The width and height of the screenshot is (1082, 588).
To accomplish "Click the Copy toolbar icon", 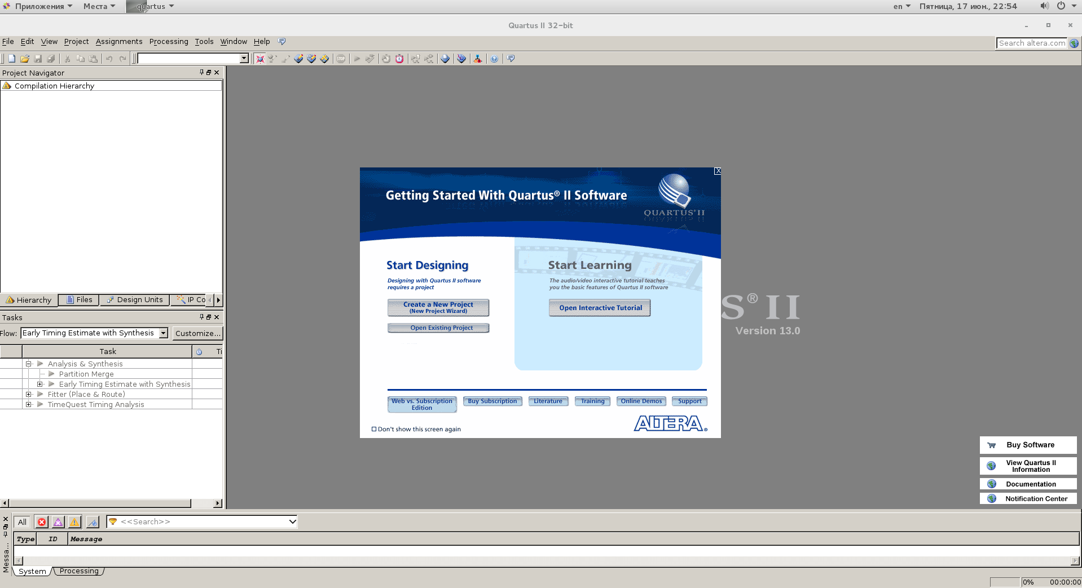I will point(80,59).
